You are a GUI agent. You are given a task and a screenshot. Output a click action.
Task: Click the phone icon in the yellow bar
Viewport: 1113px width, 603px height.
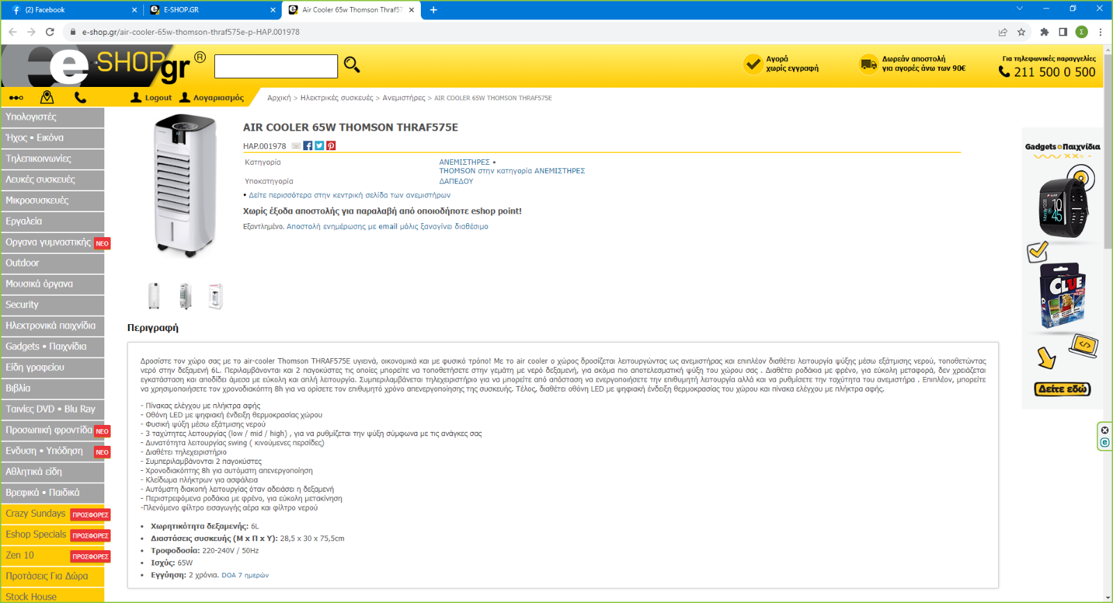pyautogui.click(x=81, y=97)
